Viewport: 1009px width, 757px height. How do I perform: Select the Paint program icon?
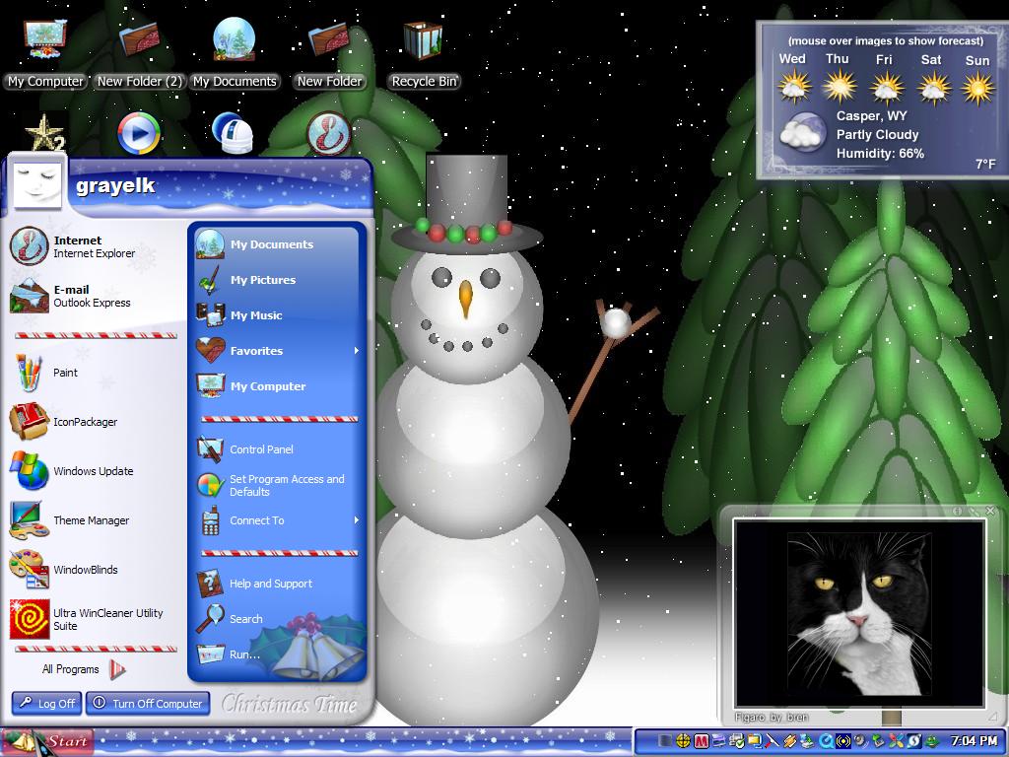click(x=29, y=373)
